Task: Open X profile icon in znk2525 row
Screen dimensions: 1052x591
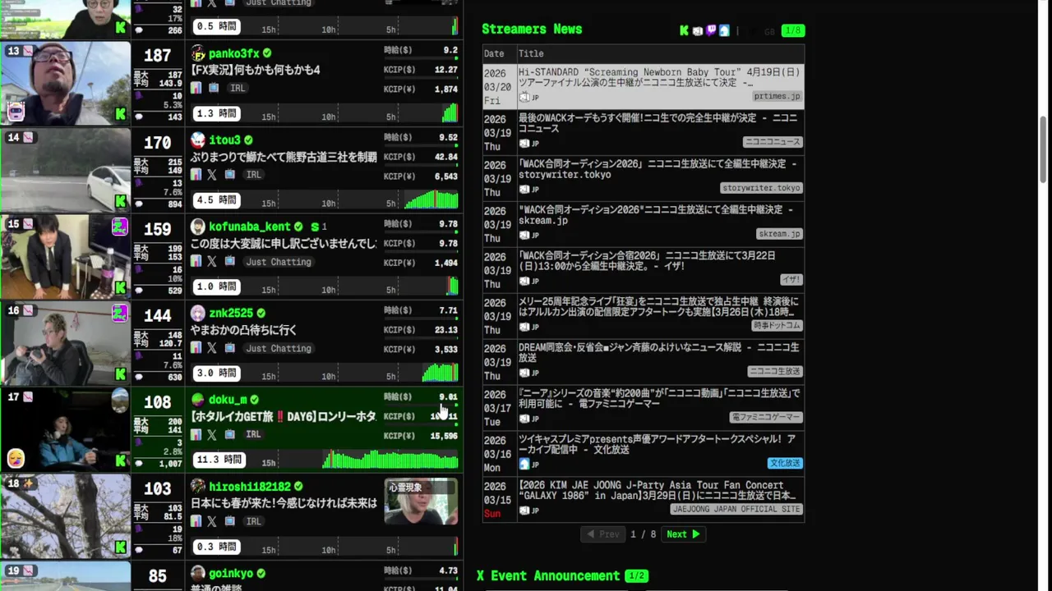Action: click(x=212, y=348)
